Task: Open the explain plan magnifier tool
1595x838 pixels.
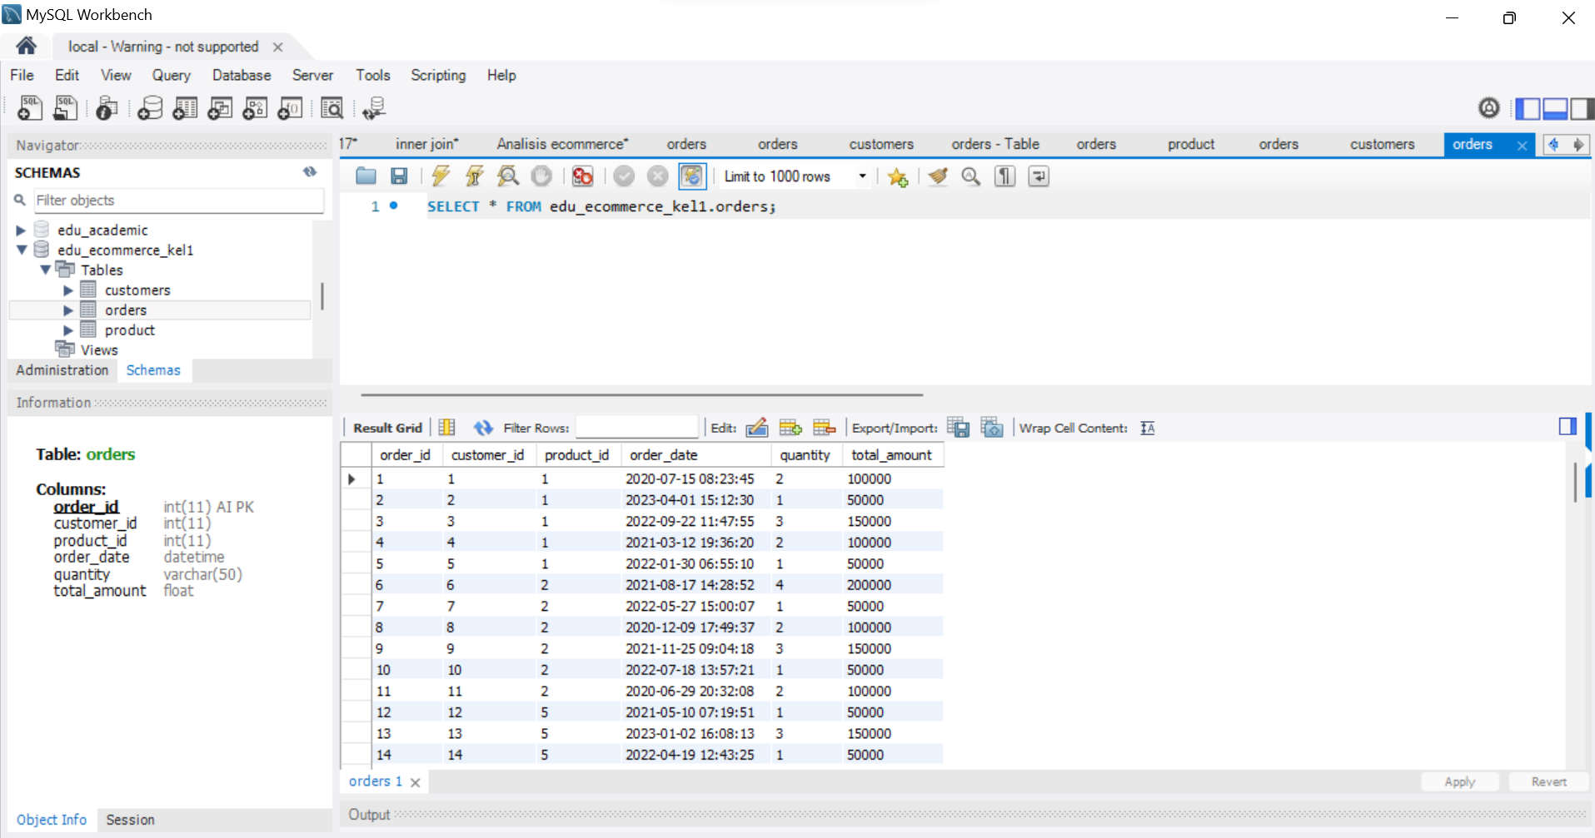Action: 509,176
